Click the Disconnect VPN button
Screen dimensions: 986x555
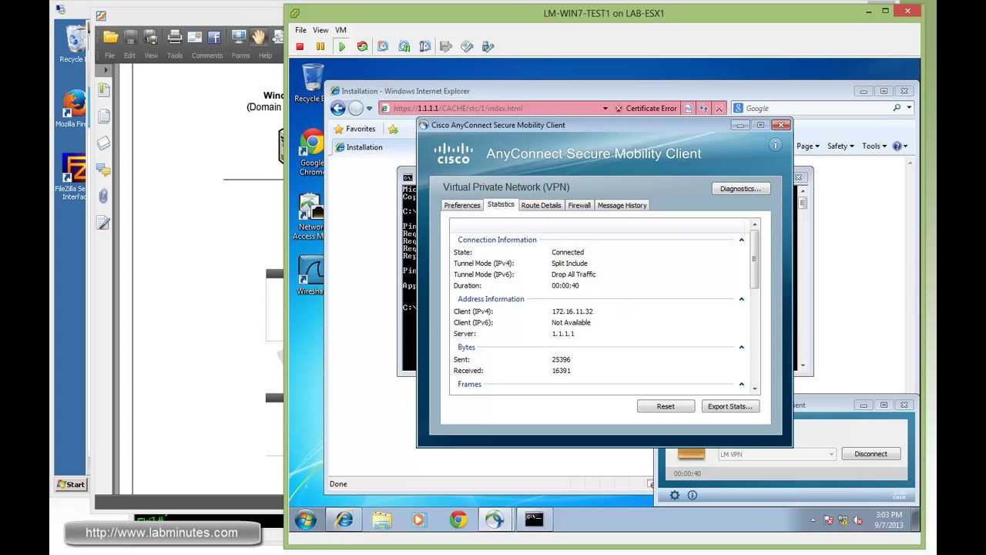(x=870, y=454)
